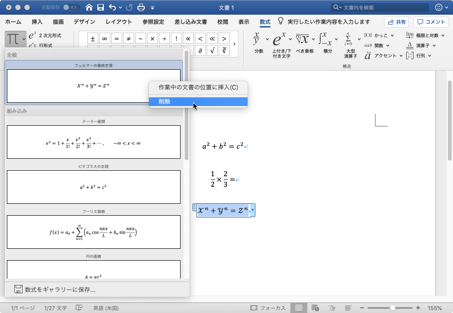Select the 行形式 linear option
This screenshot has height=313, width=453.
pyautogui.click(x=40, y=45)
